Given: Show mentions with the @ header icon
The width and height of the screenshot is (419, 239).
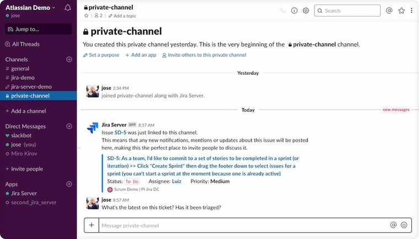Looking at the screenshot, I should [389, 10].
